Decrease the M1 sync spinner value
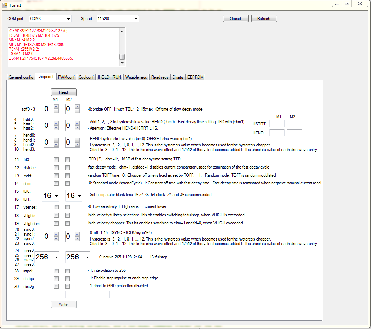The height and width of the screenshot is (329, 371). point(56,239)
